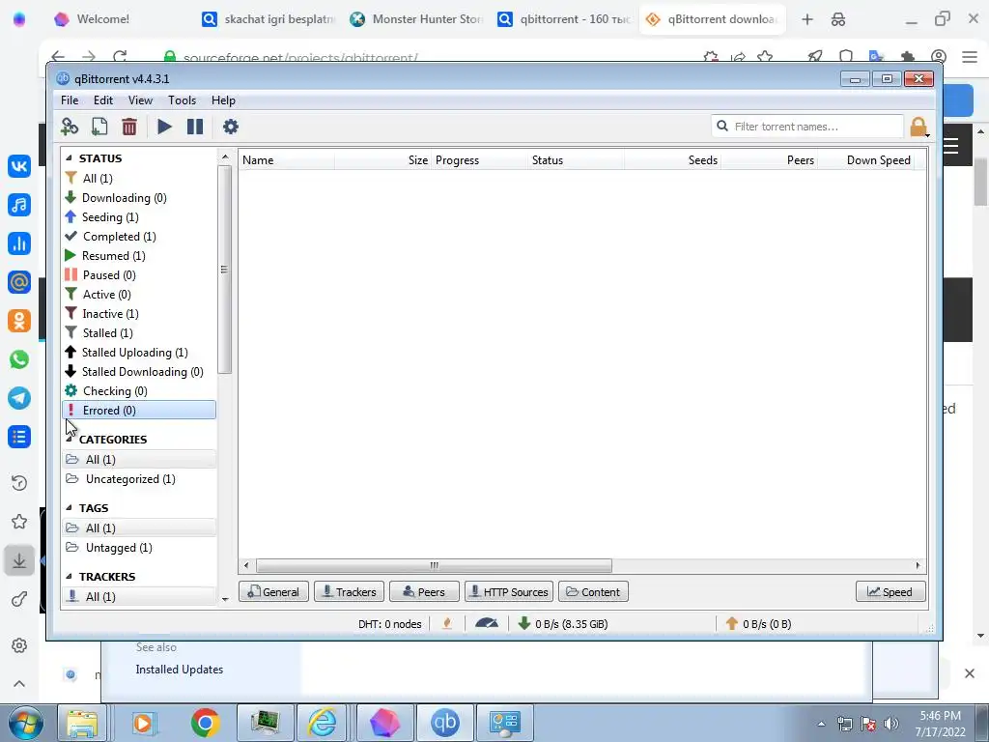
Task: Open the Tools menu
Action: click(x=182, y=100)
